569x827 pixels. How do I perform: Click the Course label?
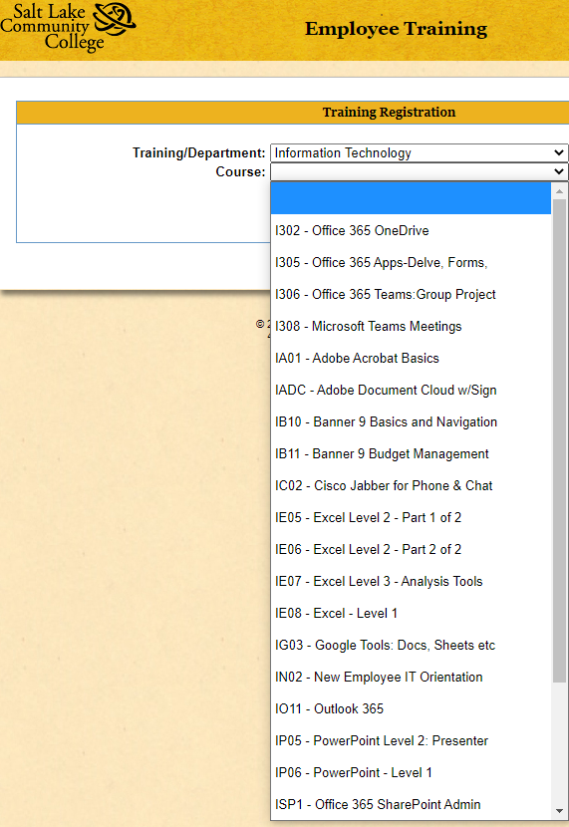[240, 172]
